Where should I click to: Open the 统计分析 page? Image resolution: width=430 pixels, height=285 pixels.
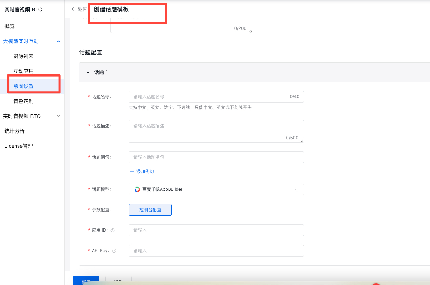15,131
